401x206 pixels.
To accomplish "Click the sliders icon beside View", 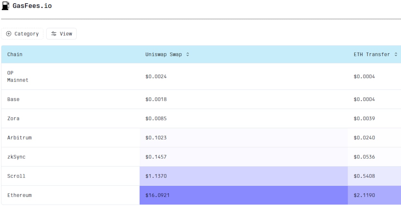I will coord(54,34).
